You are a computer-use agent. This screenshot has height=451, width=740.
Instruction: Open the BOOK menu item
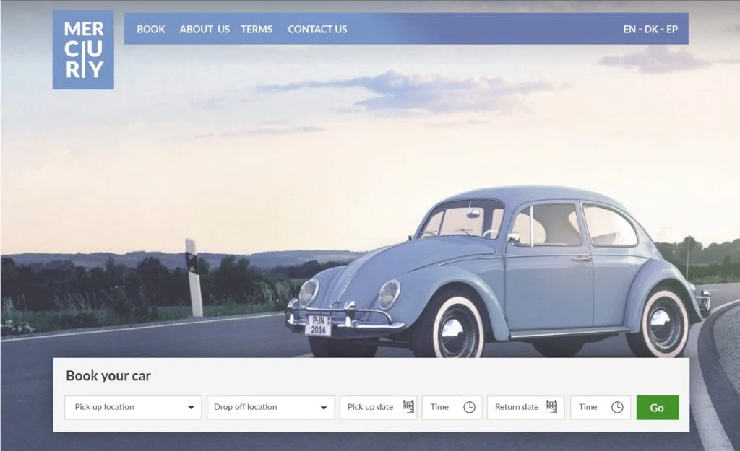coord(151,29)
